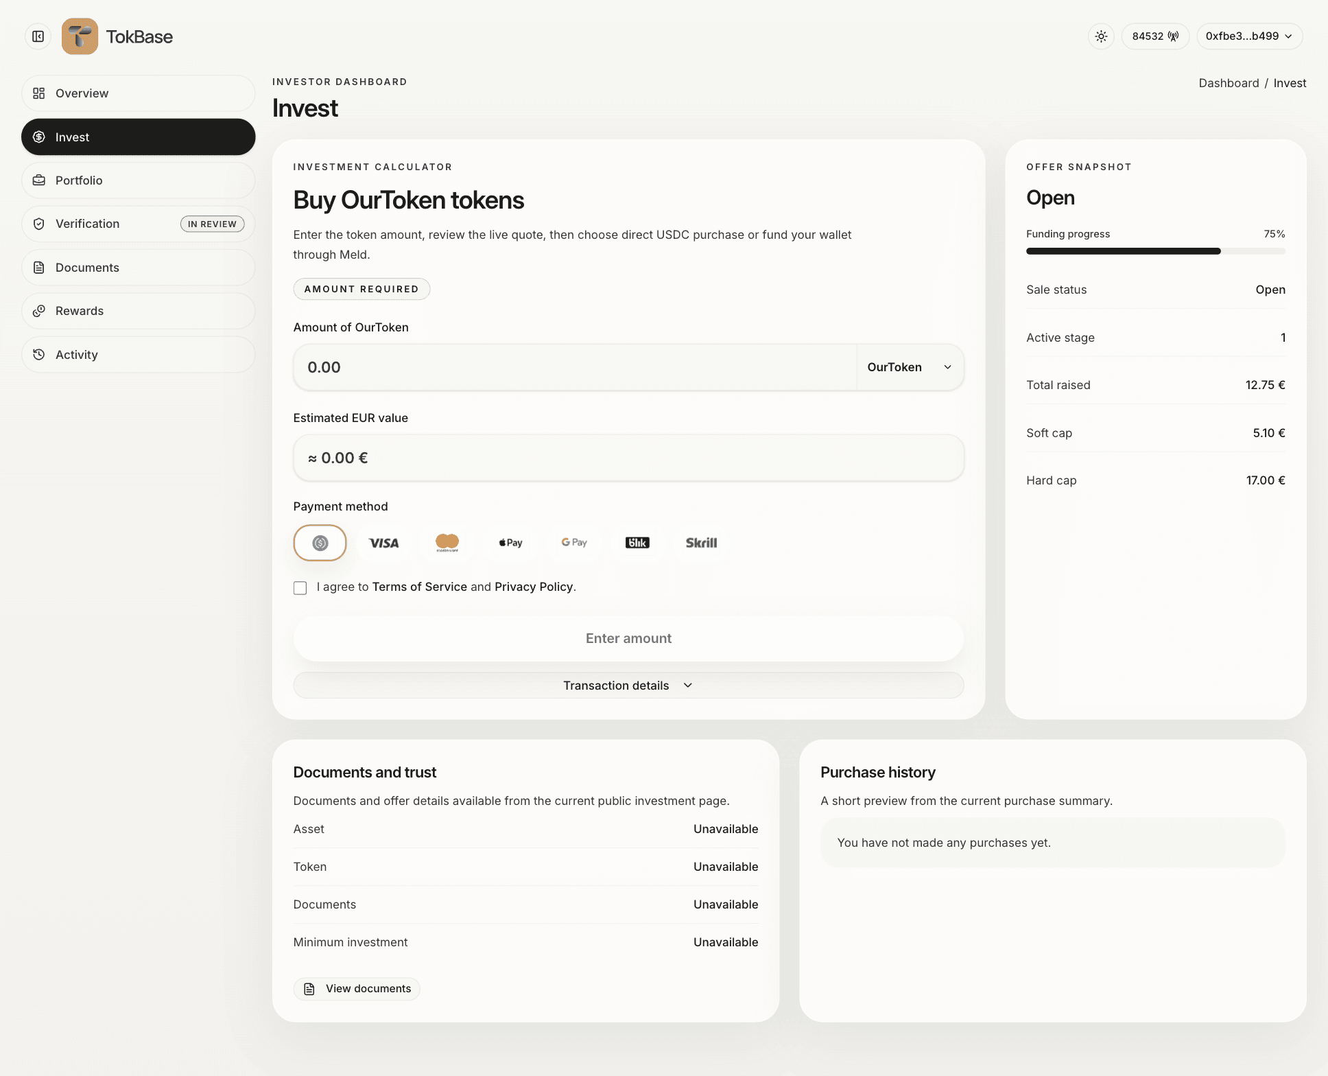This screenshot has width=1328, height=1076.
Task: Click Sale status Open value
Action: [1270, 290]
